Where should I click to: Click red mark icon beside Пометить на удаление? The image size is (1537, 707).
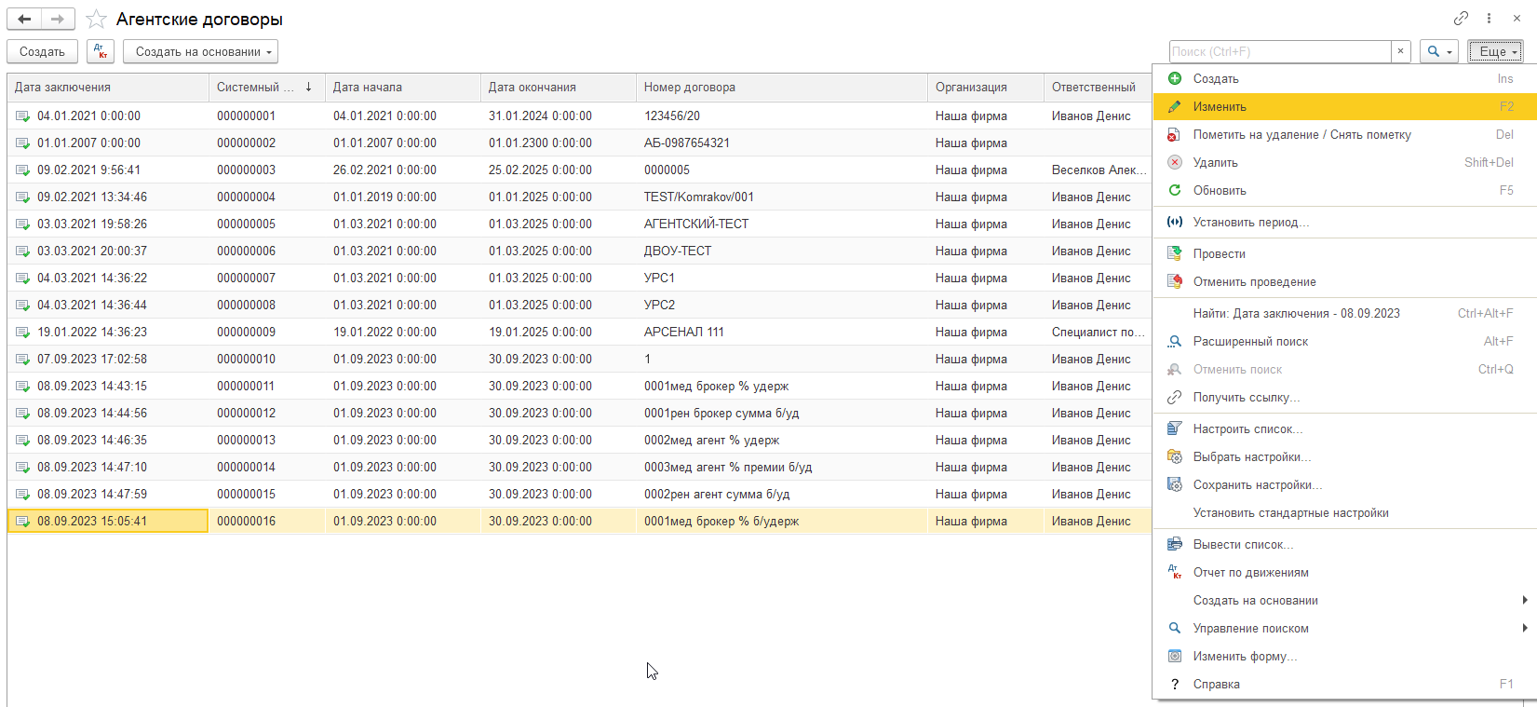point(1175,134)
